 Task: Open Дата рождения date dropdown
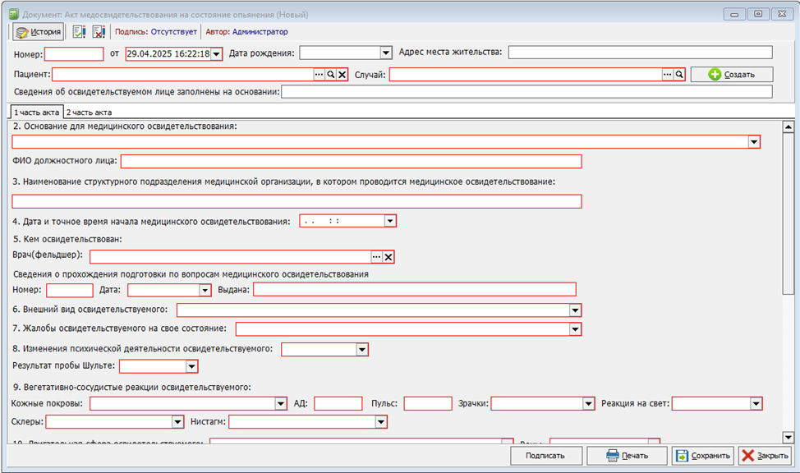(x=386, y=53)
